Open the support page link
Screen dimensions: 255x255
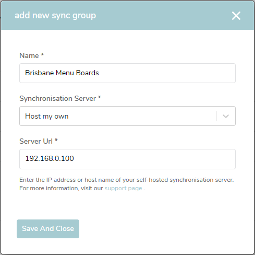coord(124,189)
